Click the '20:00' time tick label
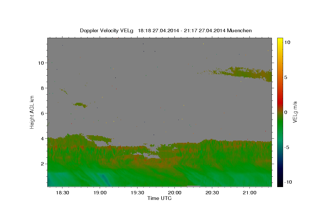Screen dimensions: 336x224 (175, 193)
